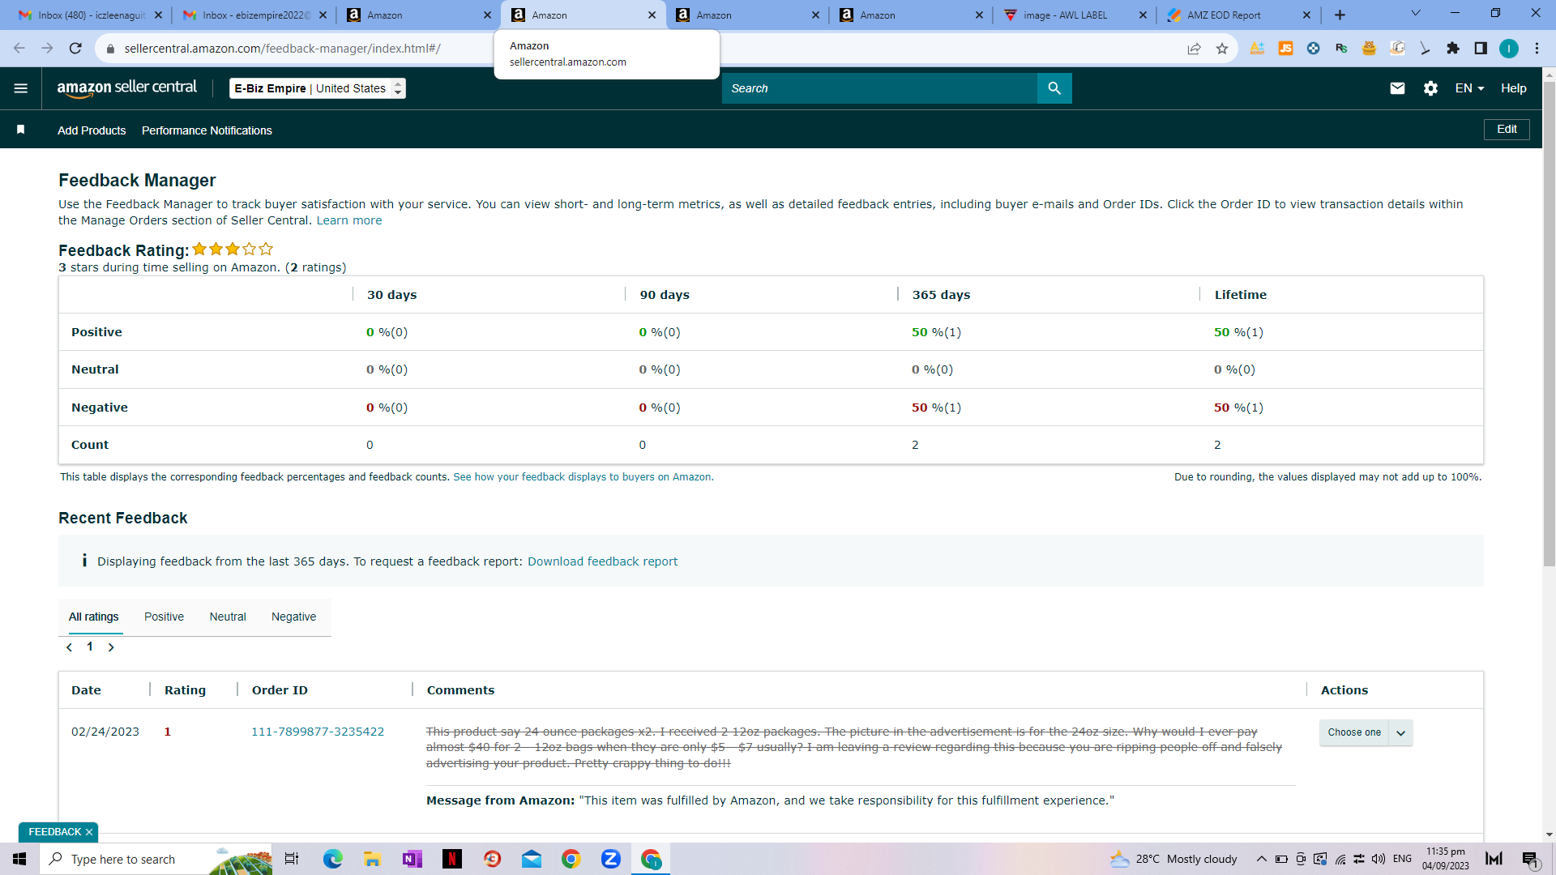1556x875 pixels.
Task: Open the clock and date flyout
Action: [1446, 859]
